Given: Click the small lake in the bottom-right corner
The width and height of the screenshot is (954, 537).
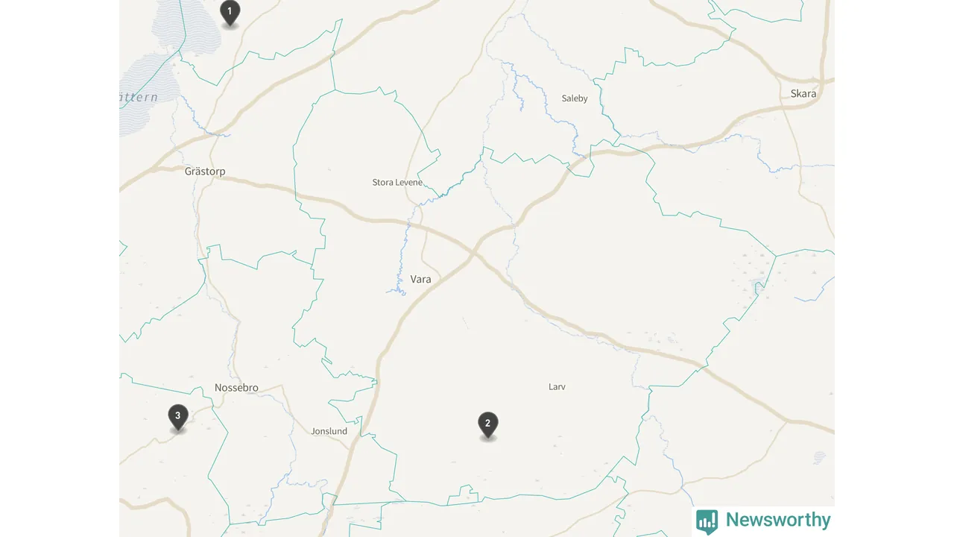Looking at the screenshot, I should (x=820, y=456).
